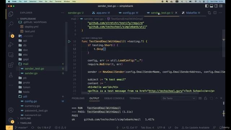Maximize the panel size
This screenshot has width=231, height=130.
click(217, 98)
